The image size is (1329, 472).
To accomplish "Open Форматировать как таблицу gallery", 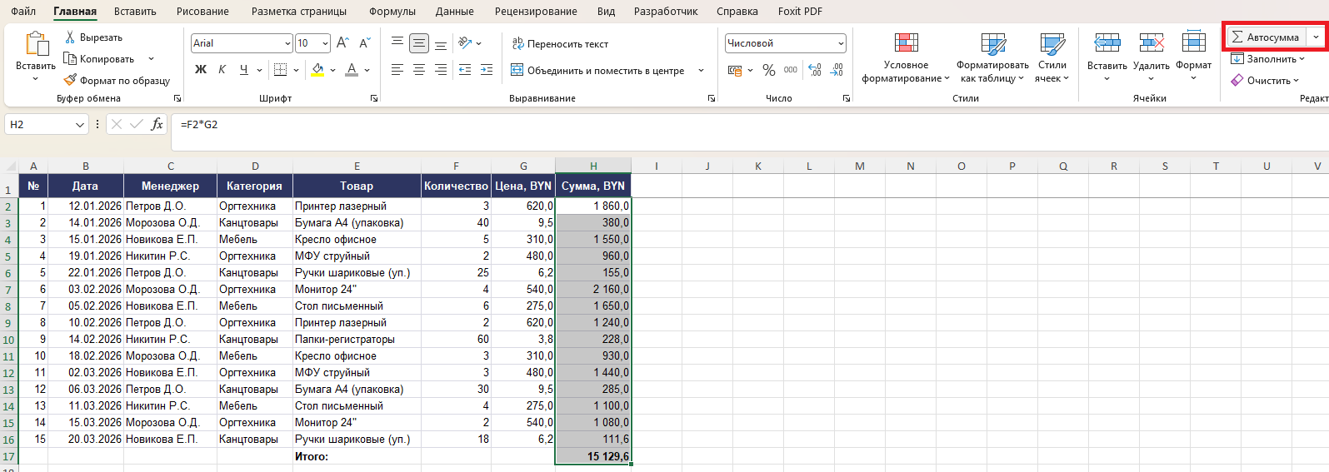I will [992, 57].
